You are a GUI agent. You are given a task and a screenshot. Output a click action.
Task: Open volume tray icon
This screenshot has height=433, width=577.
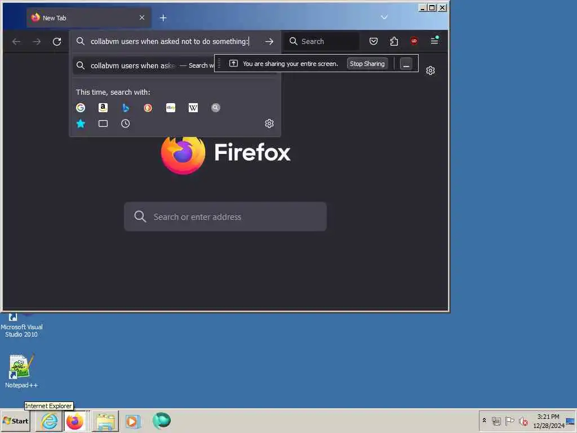pos(523,421)
